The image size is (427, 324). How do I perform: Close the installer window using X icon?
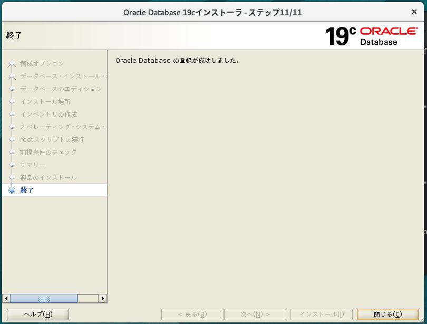click(414, 12)
